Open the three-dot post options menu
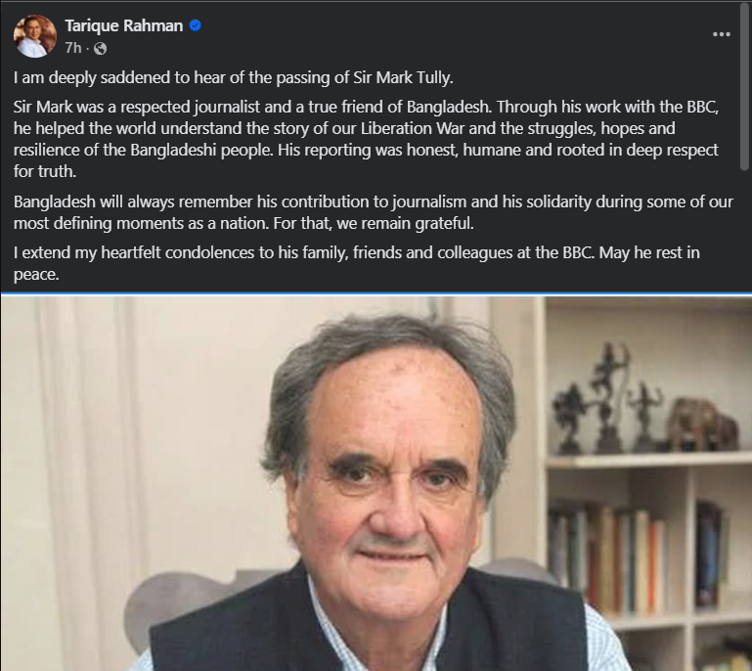 point(722,34)
